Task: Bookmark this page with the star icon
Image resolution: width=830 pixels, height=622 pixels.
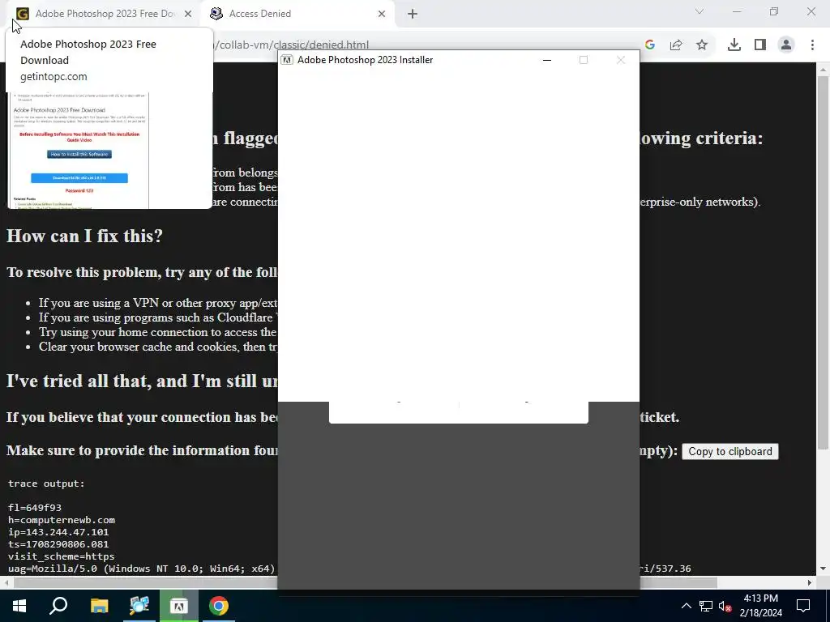Action: [702, 45]
